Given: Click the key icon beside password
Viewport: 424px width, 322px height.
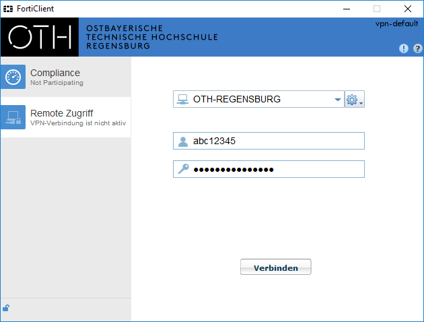Looking at the screenshot, I should 183,169.
